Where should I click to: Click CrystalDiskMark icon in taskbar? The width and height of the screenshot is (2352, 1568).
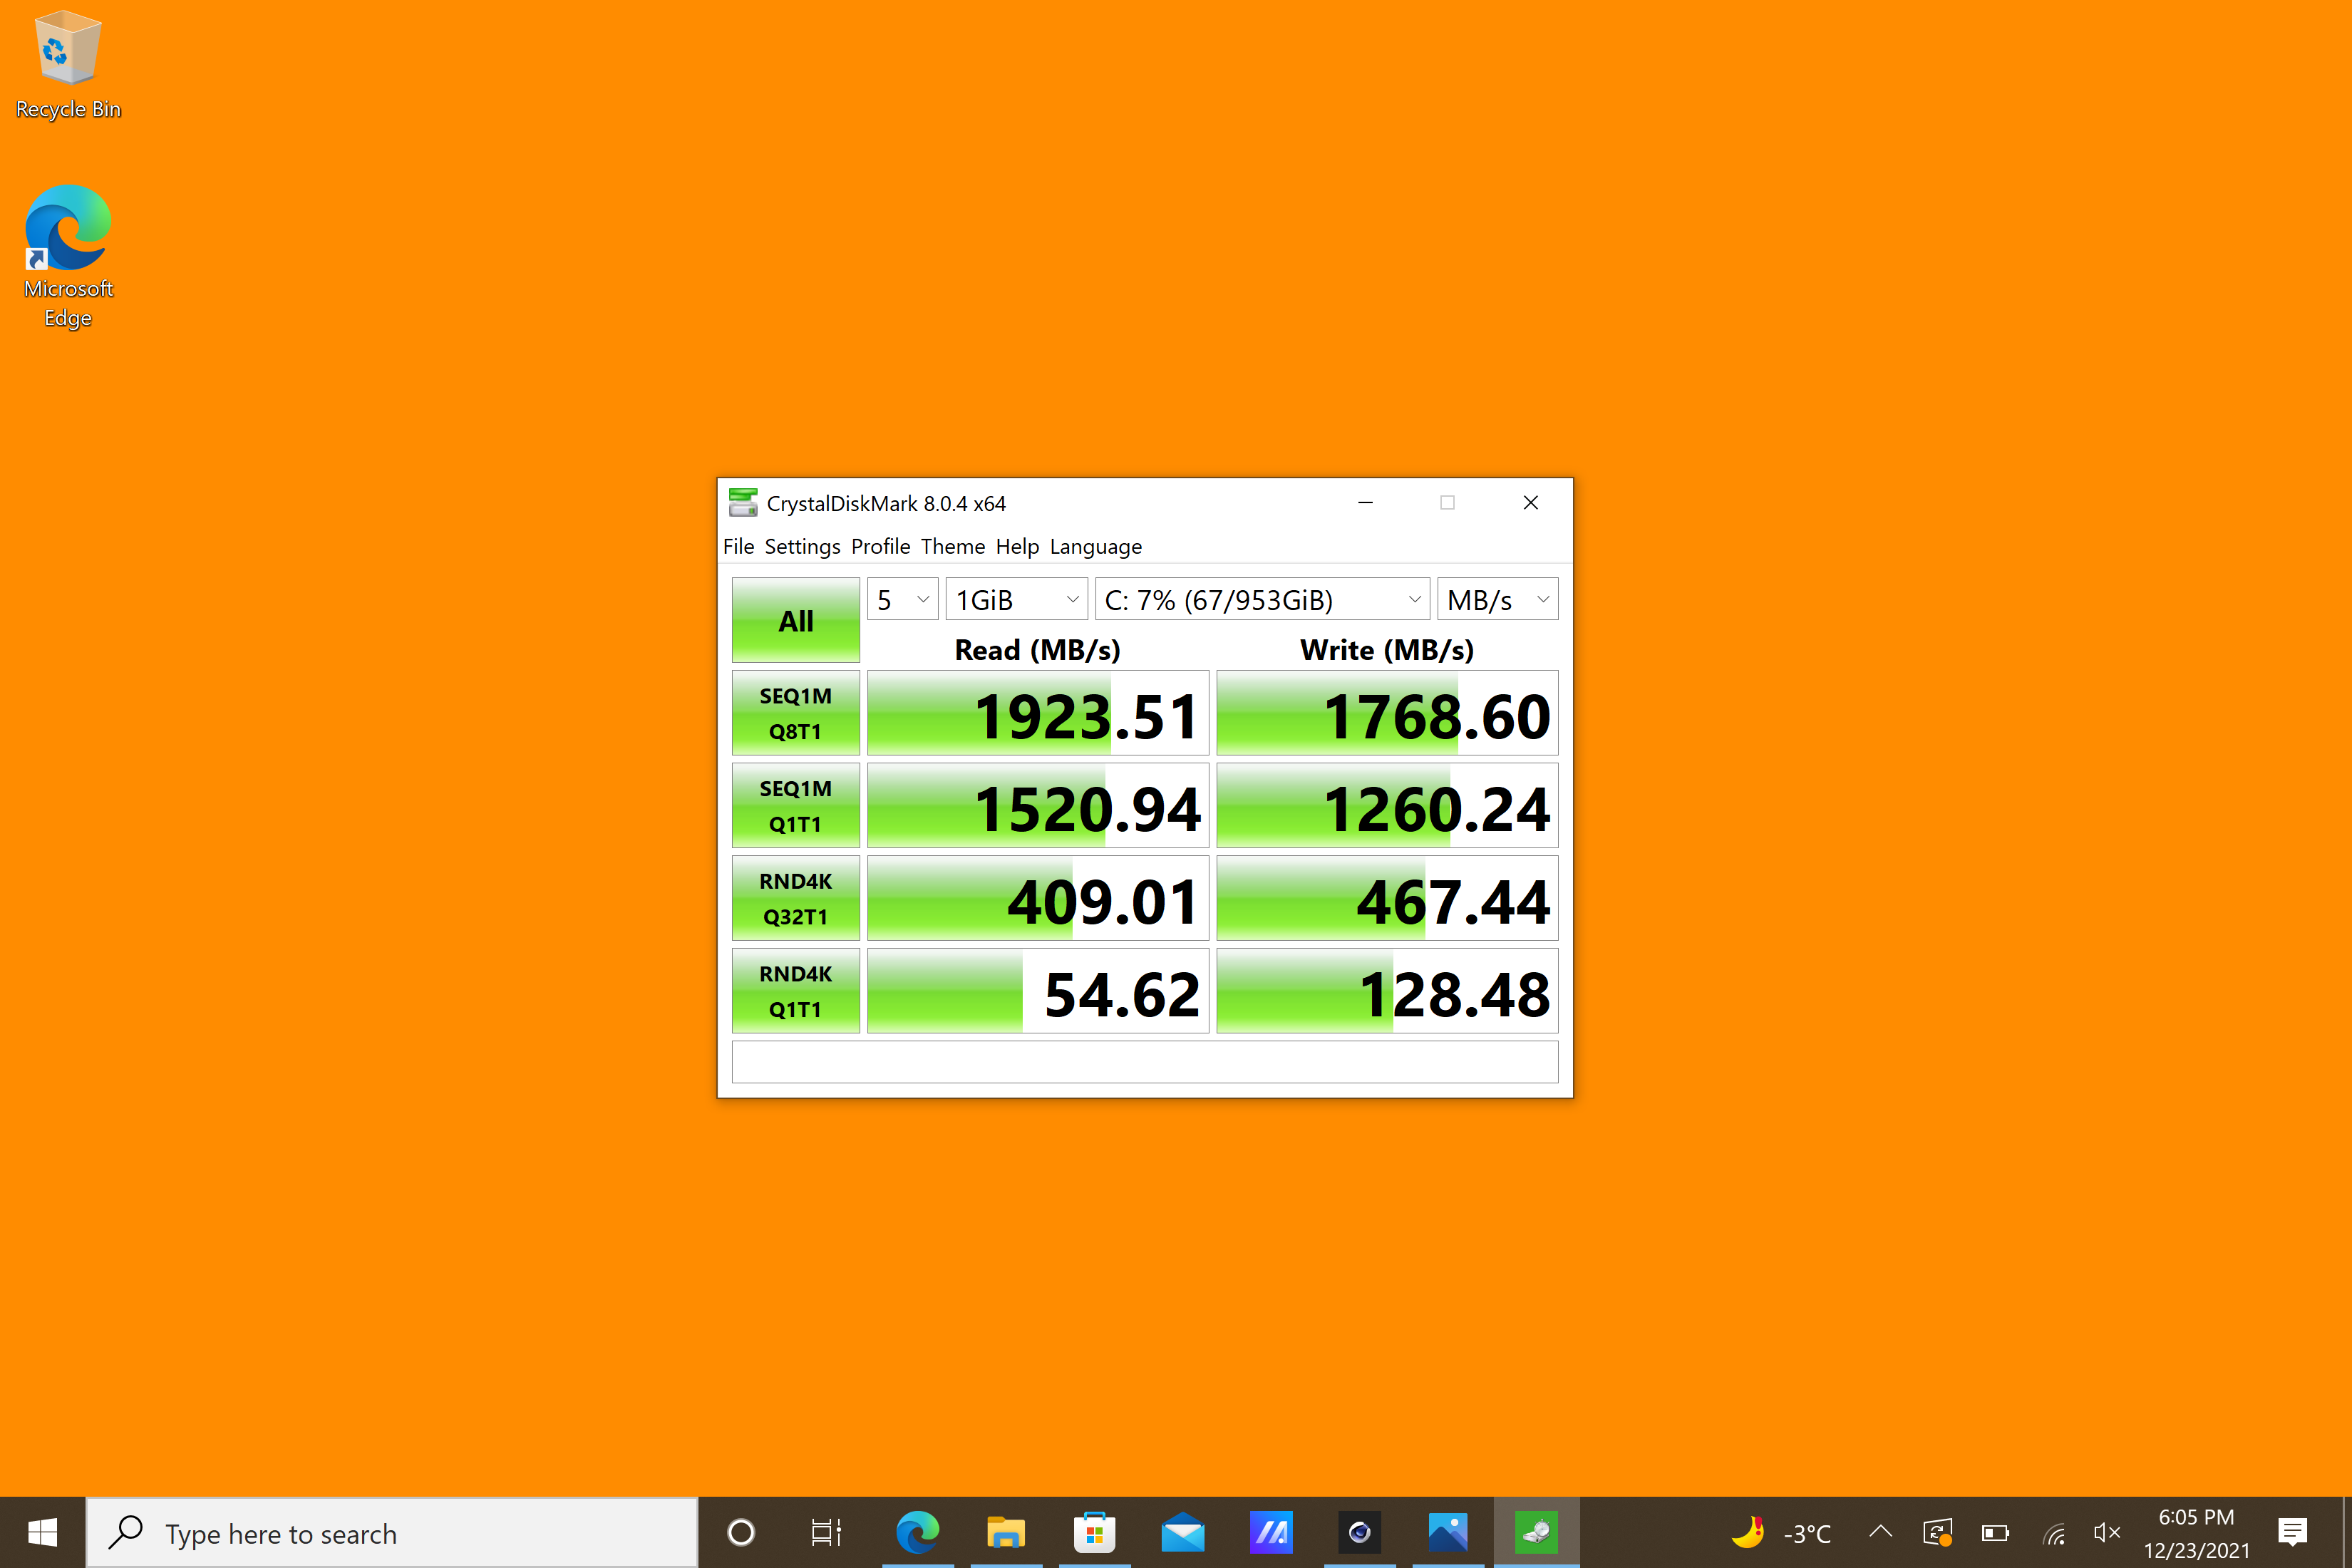coord(1536,1532)
